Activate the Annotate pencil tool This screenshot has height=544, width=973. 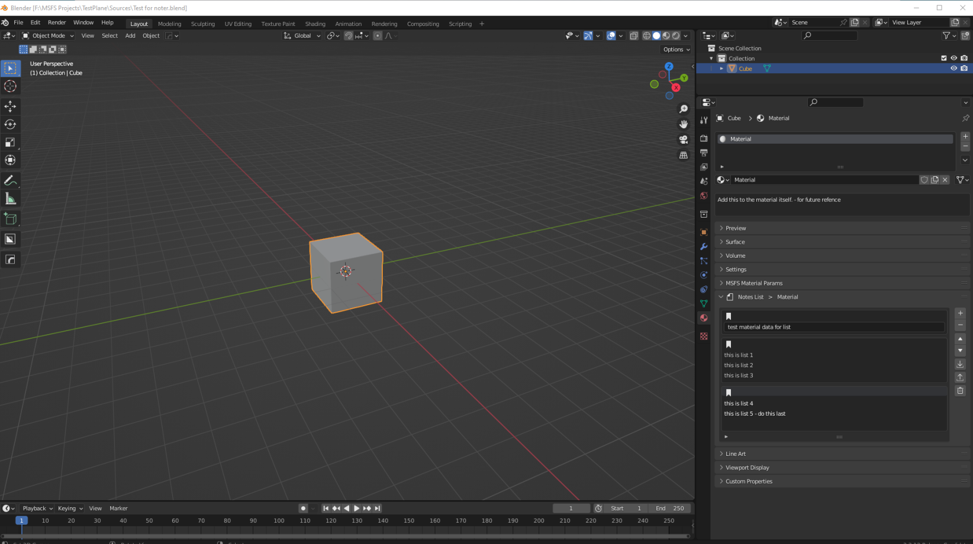coord(10,180)
